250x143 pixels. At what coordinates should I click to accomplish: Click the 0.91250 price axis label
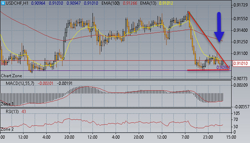tap(241, 42)
